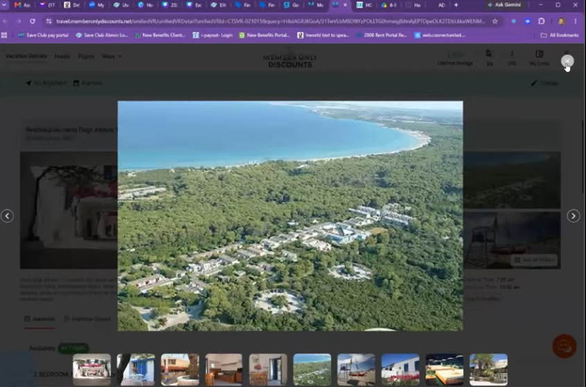The height and width of the screenshot is (387, 586).
Task: Reload the current page
Action: tap(33, 21)
